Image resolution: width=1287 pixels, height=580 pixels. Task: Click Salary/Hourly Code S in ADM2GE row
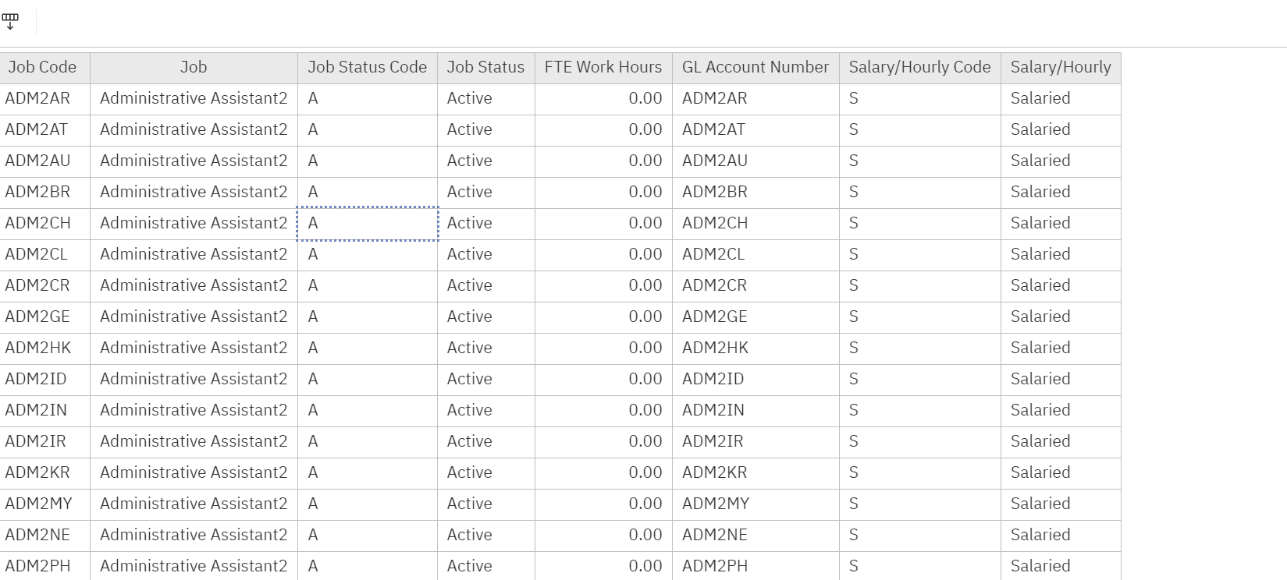tap(920, 317)
